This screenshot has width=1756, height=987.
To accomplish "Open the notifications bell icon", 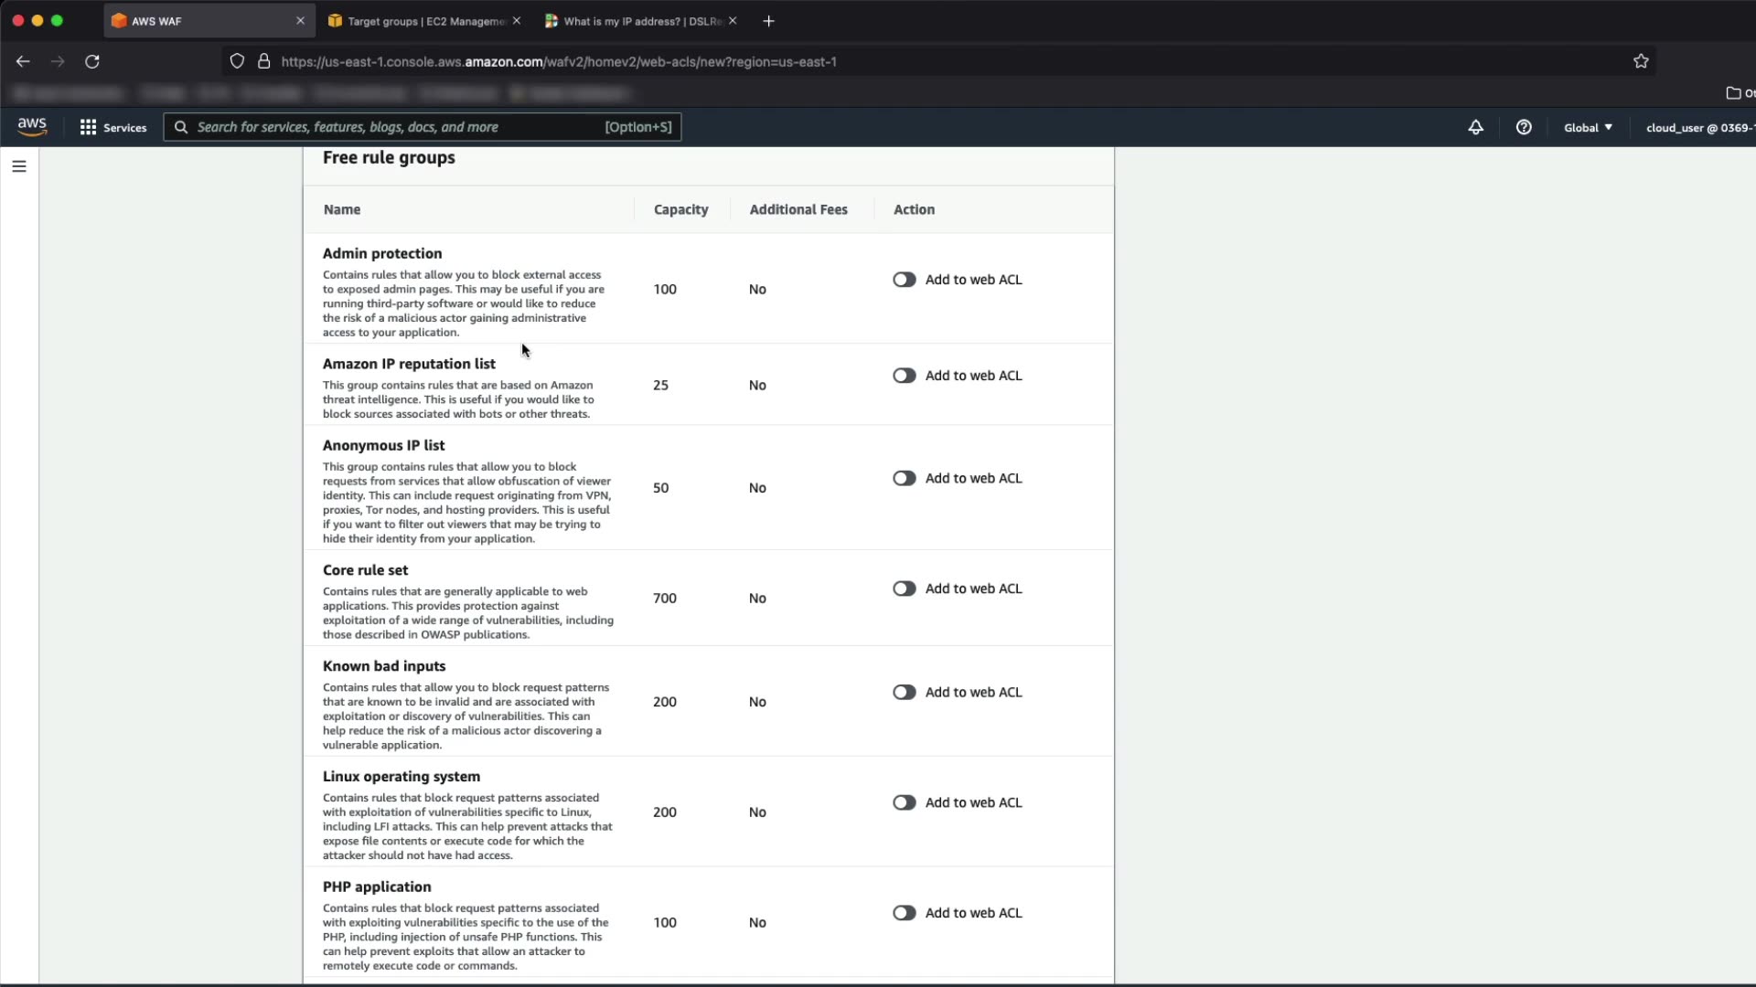I will [1475, 127].
